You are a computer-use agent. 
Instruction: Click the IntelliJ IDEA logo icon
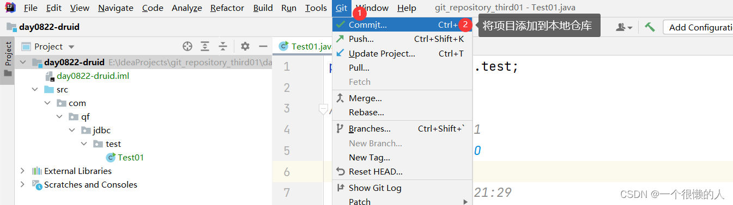click(x=10, y=8)
